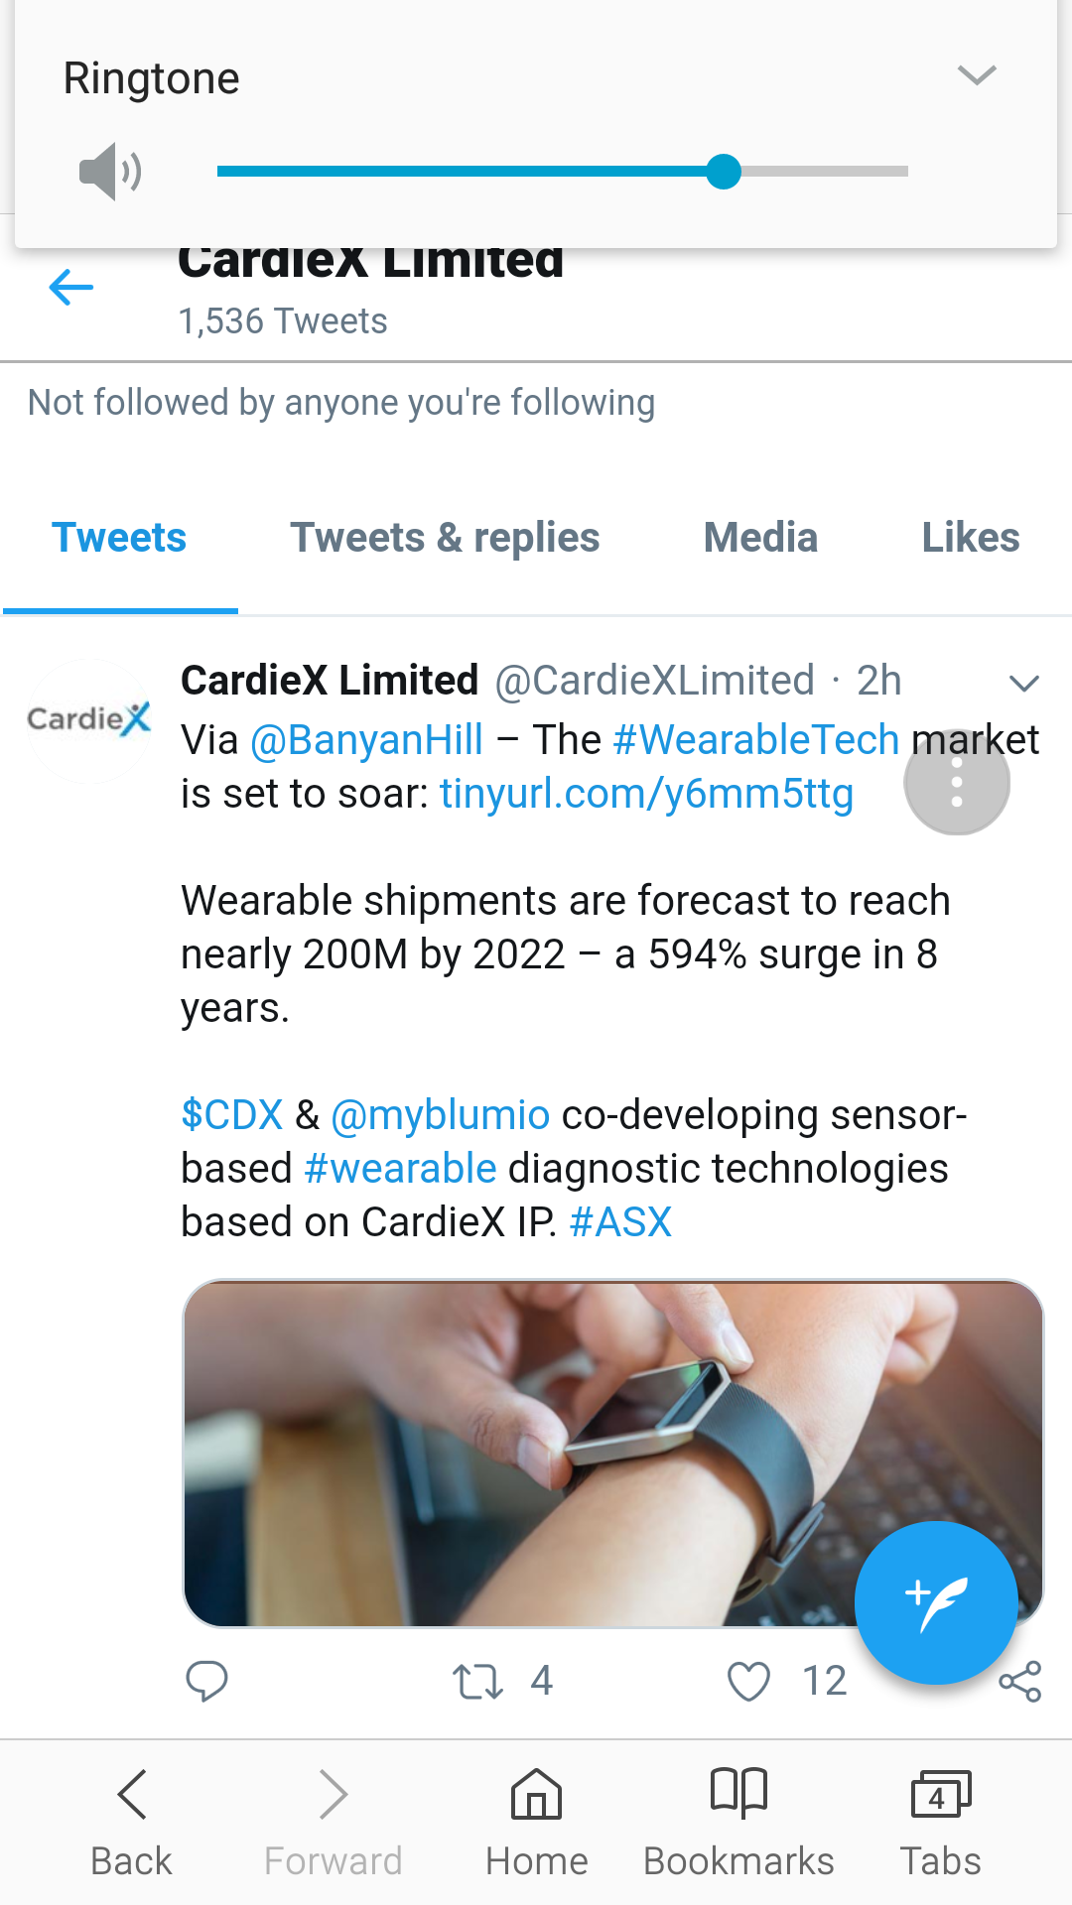The height and width of the screenshot is (1905, 1072).
Task: Open browser Bookmarks
Action: point(738,1822)
